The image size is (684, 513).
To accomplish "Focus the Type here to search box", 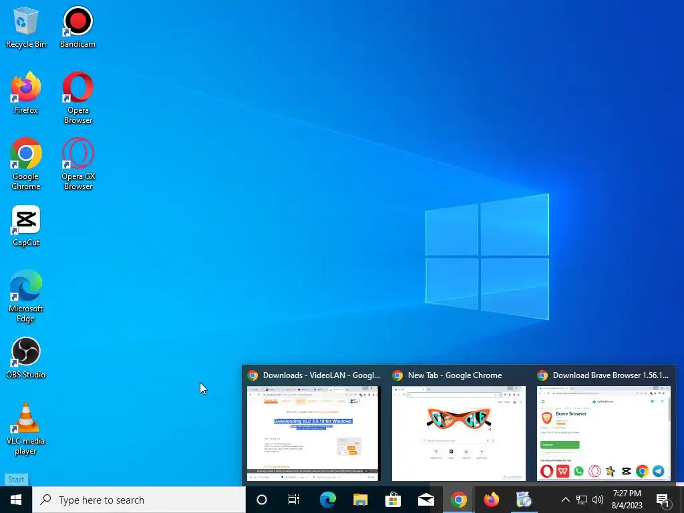I will [x=139, y=500].
